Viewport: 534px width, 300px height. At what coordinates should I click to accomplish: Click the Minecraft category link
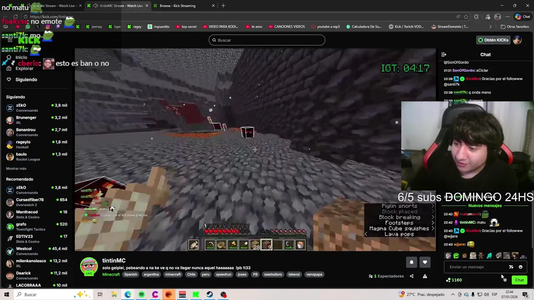pyautogui.click(x=111, y=275)
